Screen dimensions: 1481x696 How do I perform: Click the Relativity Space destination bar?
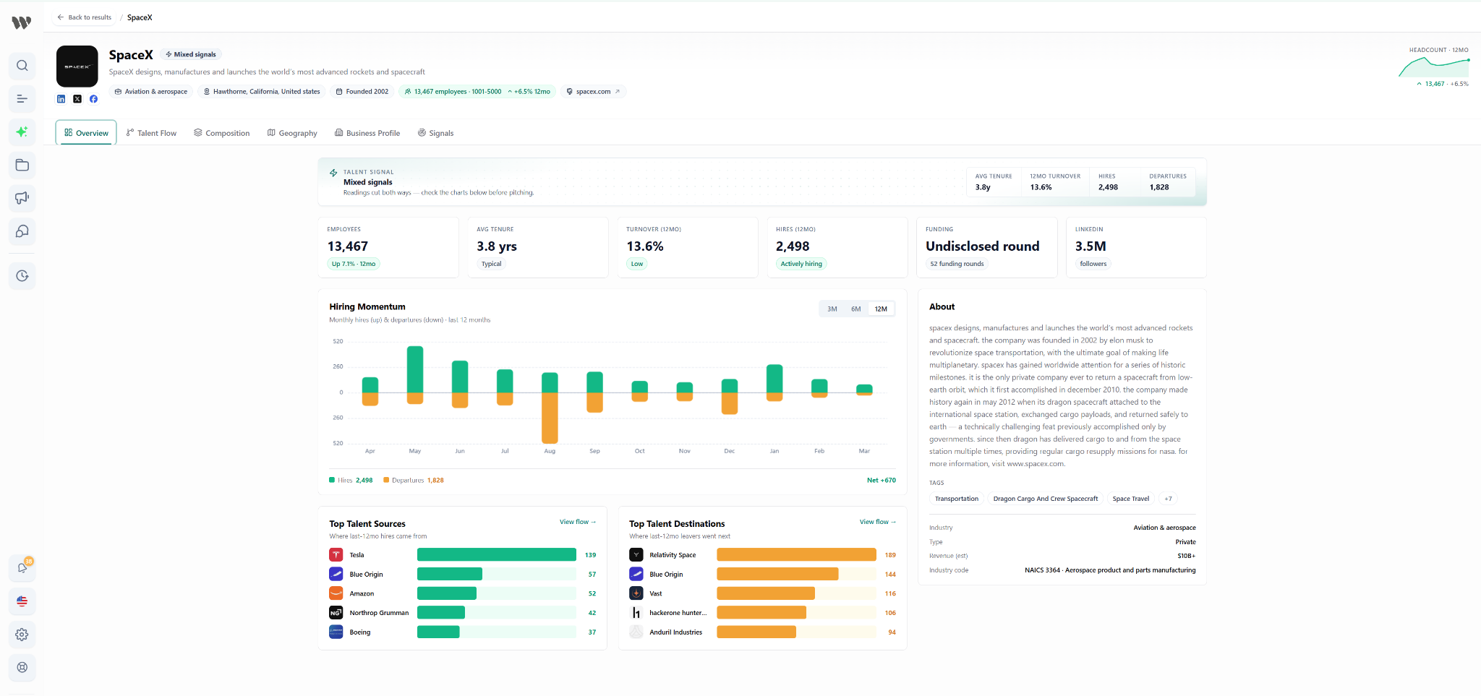pyautogui.click(x=796, y=555)
